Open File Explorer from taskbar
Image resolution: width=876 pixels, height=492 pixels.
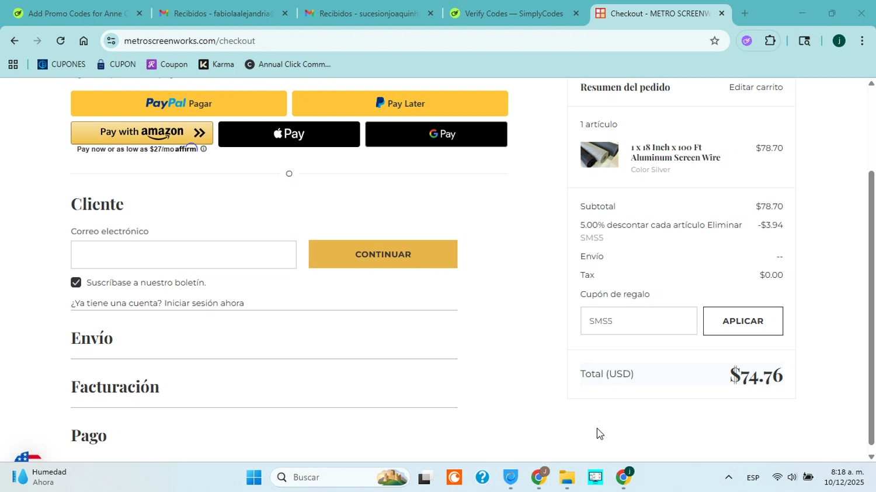pyautogui.click(x=567, y=477)
